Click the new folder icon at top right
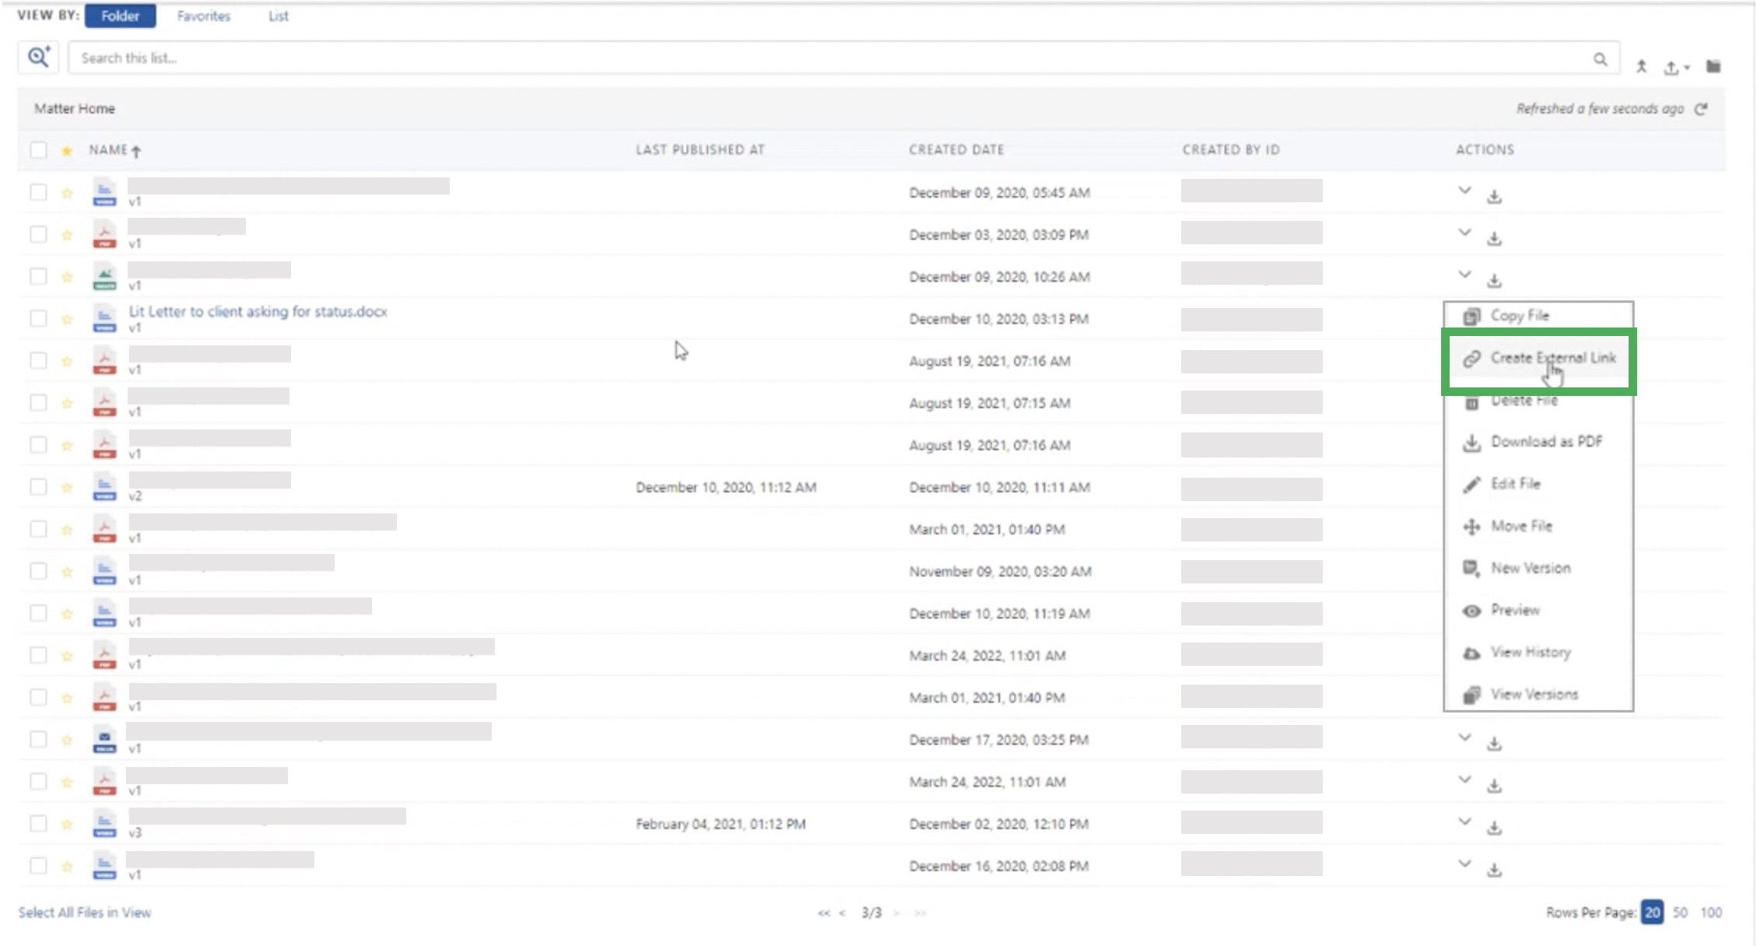The image size is (1757, 946). pyautogui.click(x=1713, y=66)
